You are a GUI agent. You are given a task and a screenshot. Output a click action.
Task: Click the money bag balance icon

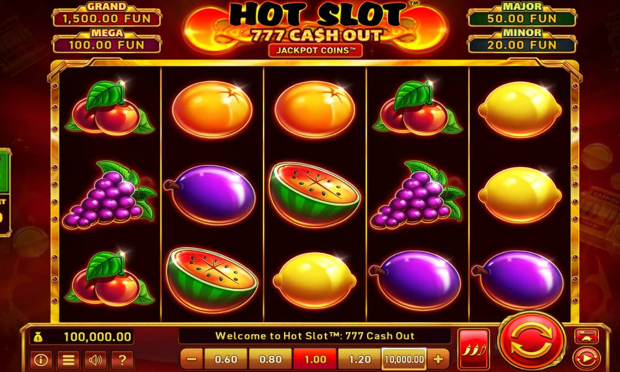click(x=38, y=337)
